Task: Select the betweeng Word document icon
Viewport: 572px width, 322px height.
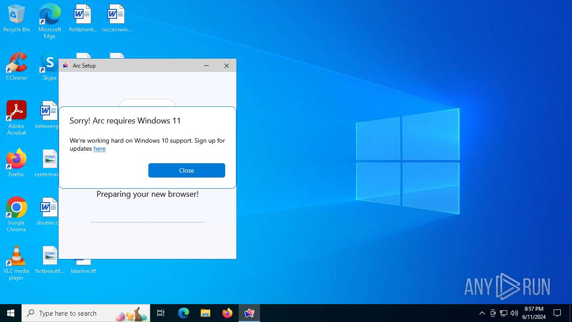Action: point(48,115)
